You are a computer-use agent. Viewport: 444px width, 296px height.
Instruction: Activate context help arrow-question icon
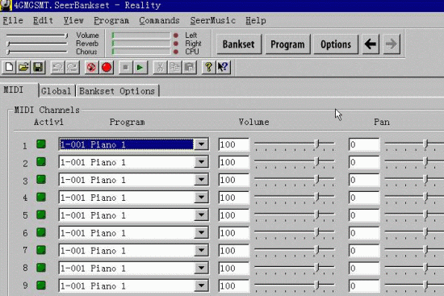tap(224, 68)
